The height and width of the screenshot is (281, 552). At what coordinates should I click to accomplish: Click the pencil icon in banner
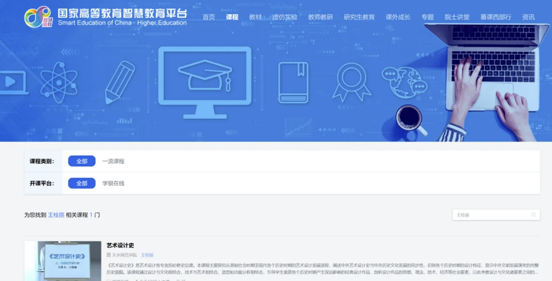pyautogui.click(x=120, y=82)
